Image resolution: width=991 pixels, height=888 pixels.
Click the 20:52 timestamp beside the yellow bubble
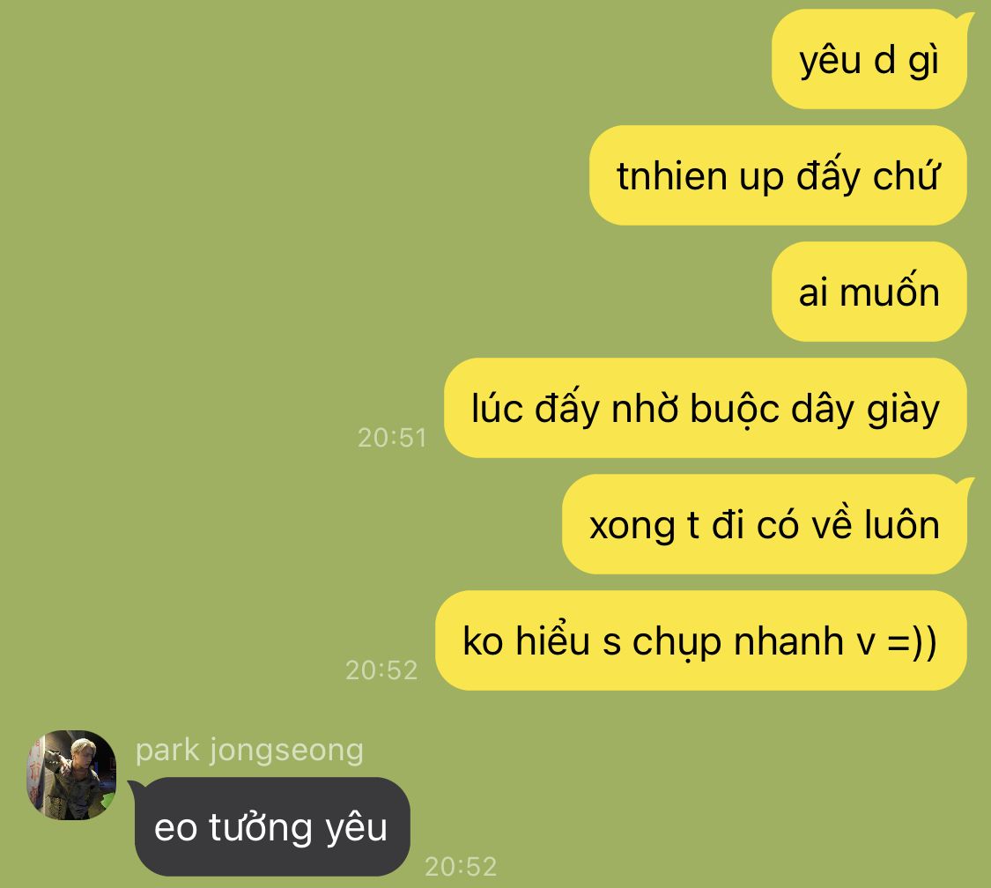381,670
